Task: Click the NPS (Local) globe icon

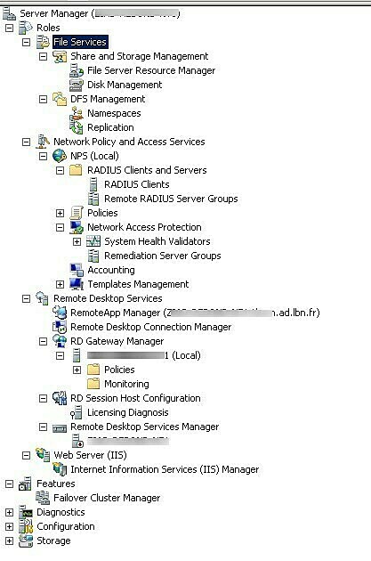Action: pyautogui.click(x=60, y=156)
